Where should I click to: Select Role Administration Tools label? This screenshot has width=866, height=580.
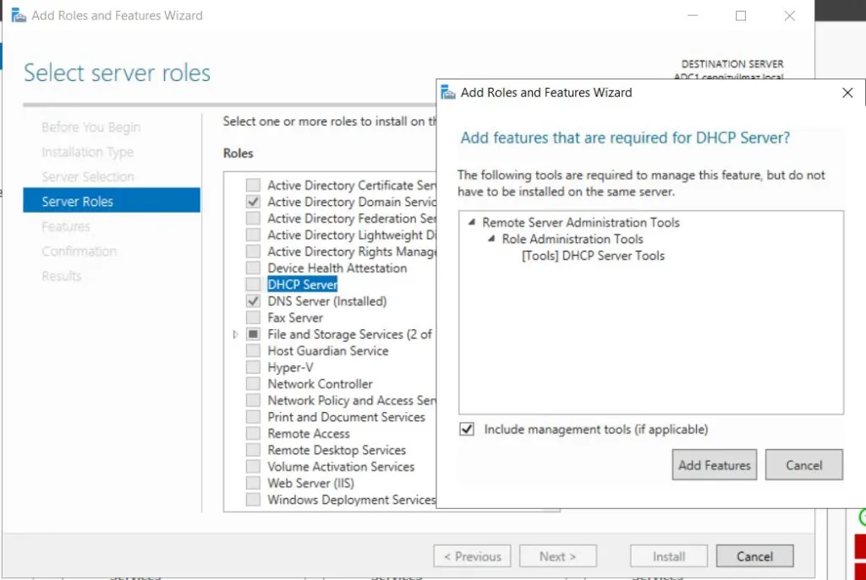tap(573, 239)
